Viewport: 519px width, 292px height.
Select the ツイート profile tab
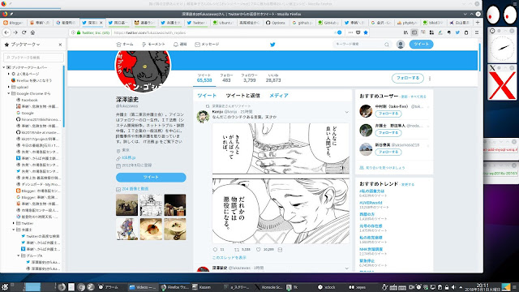coord(207,96)
